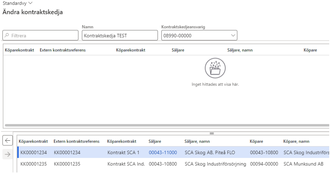Click the empty folder icon in upper grid
Image resolution: width=331 pixels, height=176 pixels.
click(215, 68)
